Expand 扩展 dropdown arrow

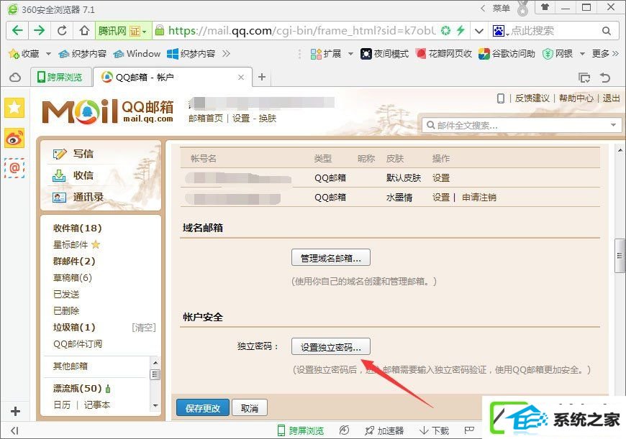(350, 53)
